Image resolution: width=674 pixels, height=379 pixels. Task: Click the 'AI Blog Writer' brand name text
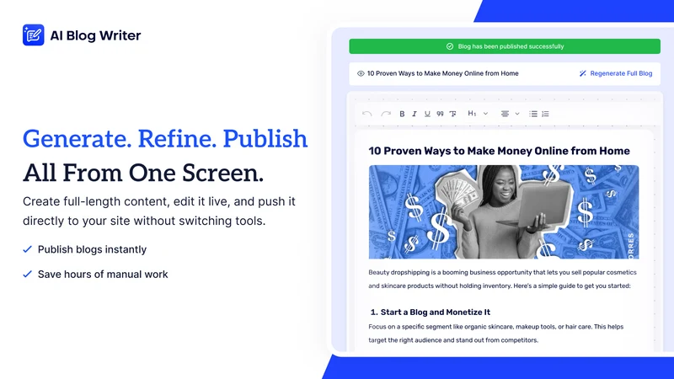95,35
